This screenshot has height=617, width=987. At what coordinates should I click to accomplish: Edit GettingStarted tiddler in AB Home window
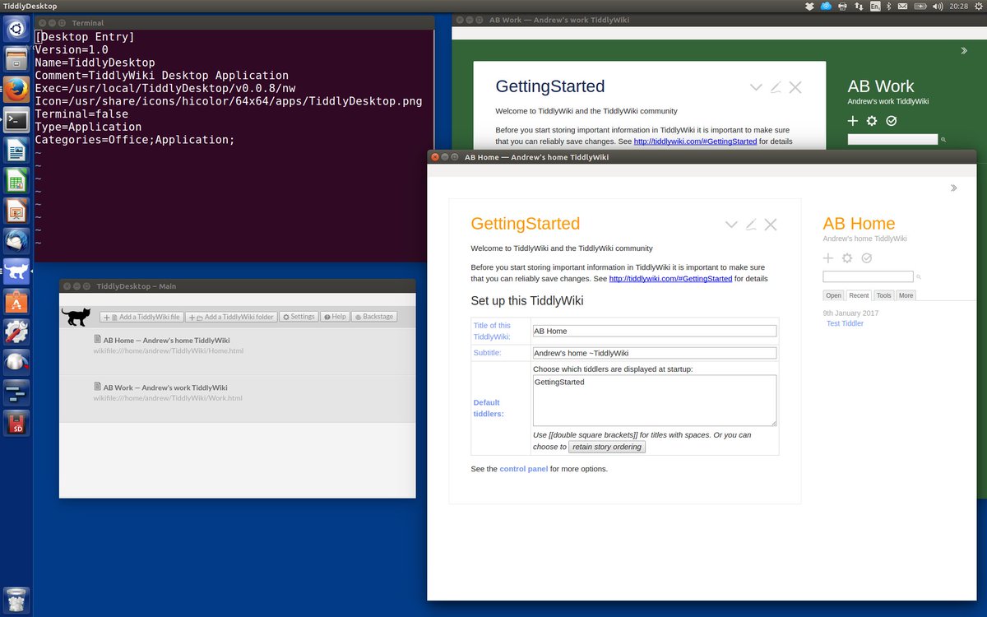coord(751,225)
